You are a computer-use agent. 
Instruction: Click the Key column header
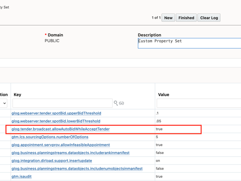17,95
